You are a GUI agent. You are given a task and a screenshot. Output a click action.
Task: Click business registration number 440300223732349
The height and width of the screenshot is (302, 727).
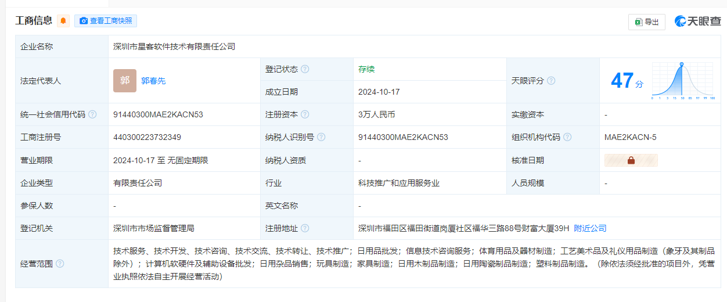[147, 137]
